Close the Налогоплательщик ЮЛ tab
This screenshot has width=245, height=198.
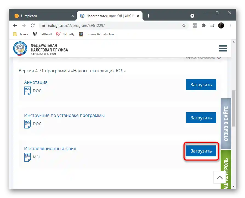click(x=138, y=16)
